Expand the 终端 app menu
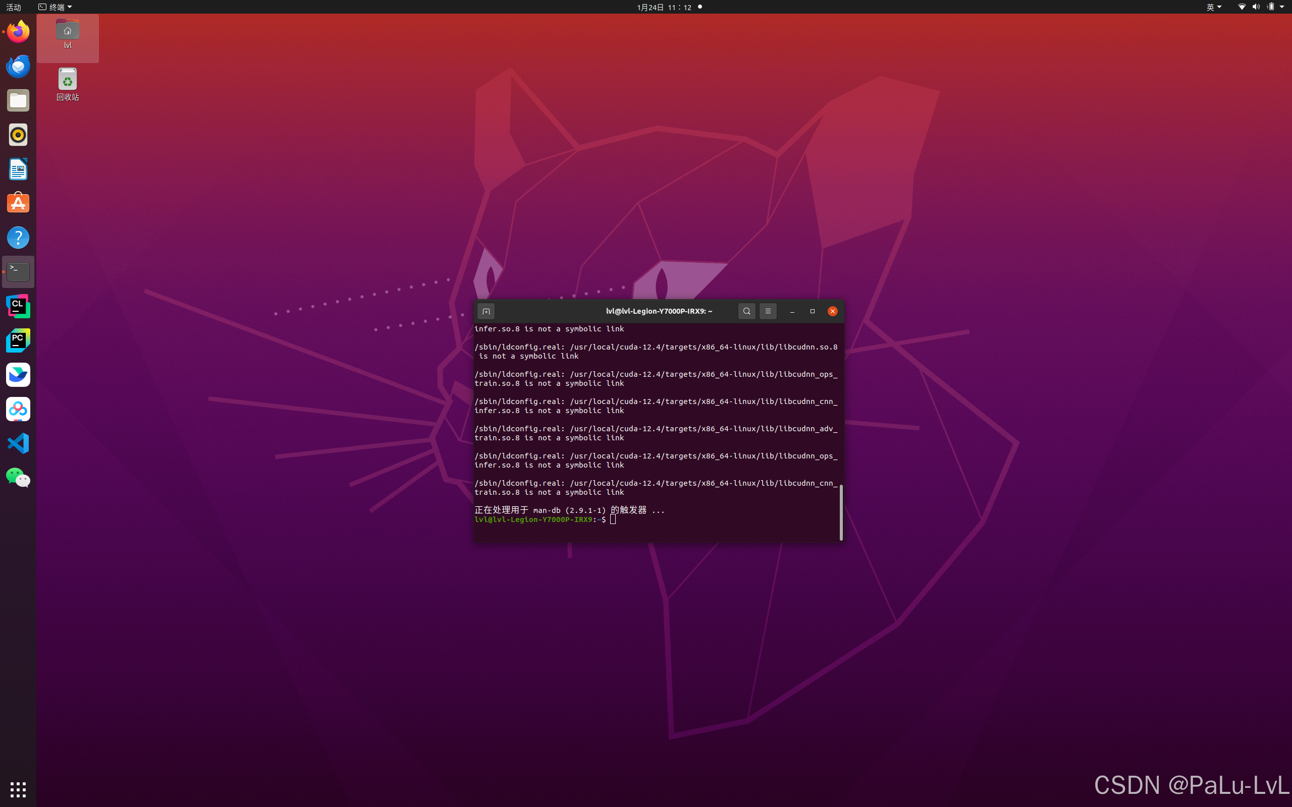The height and width of the screenshot is (807, 1292). click(56, 7)
